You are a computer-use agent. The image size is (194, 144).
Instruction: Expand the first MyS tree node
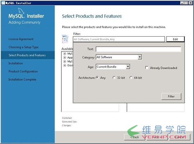(65, 54)
